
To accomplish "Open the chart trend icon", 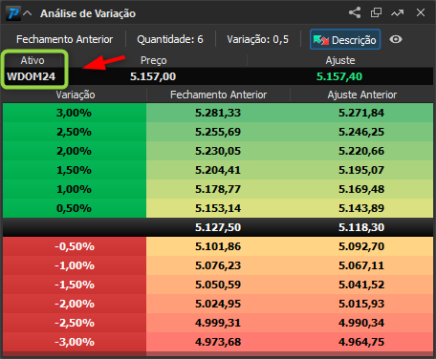I will point(398,12).
